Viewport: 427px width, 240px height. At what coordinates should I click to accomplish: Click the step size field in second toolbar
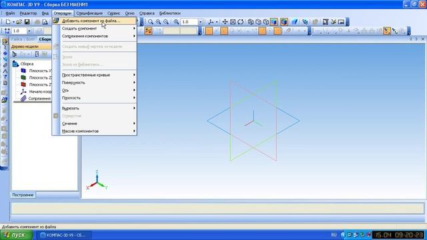[19, 31]
